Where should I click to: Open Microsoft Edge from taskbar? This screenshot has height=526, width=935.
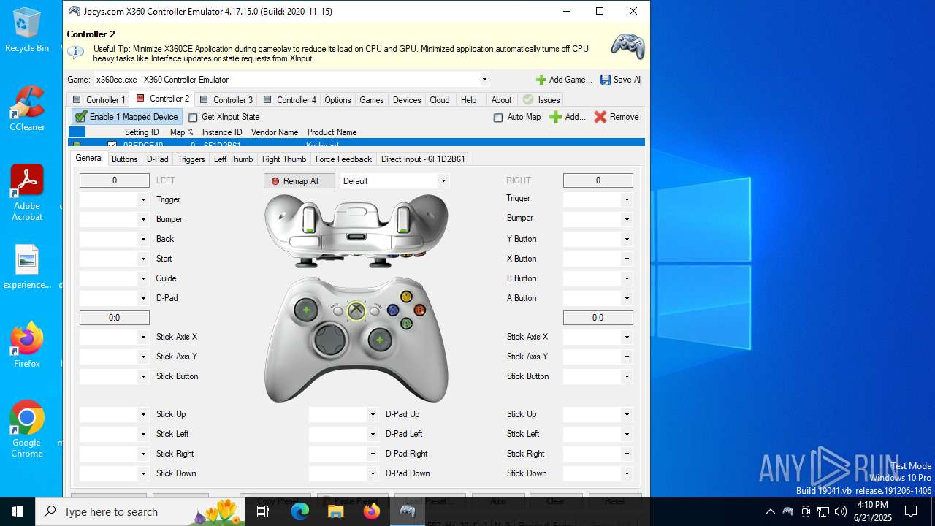[x=300, y=511]
